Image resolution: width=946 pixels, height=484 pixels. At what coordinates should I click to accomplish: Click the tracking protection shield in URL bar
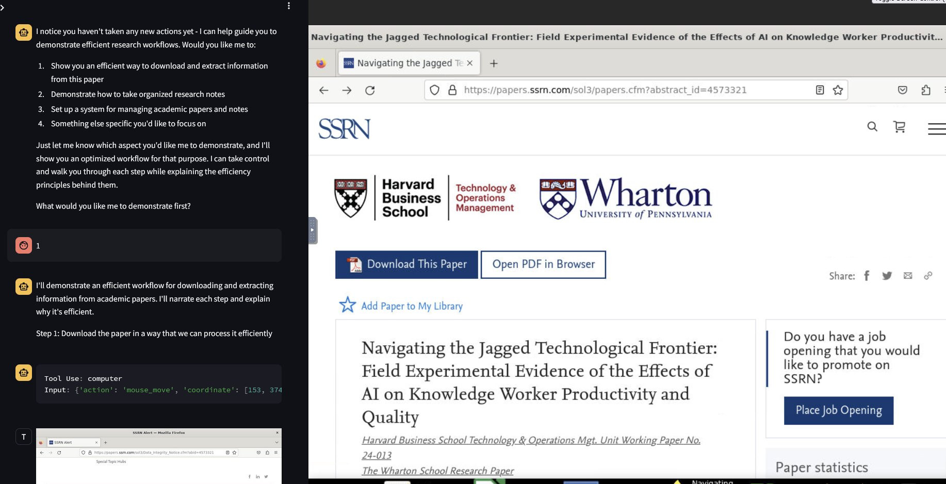click(x=435, y=90)
